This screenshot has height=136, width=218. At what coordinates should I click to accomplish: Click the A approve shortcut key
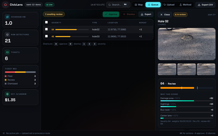click(56, 44)
